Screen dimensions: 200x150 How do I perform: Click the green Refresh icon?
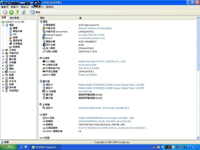[23, 12]
